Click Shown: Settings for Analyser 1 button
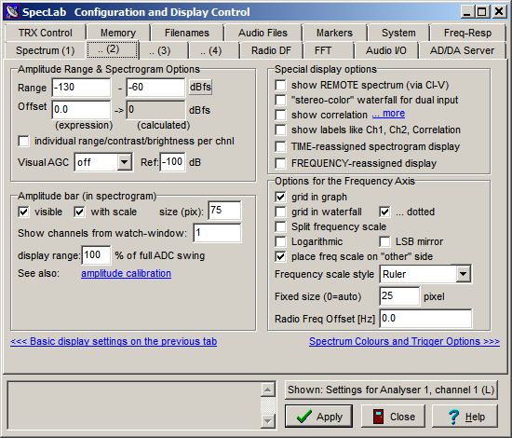Image resolution: width=512 pixels, height=438 pixels. click(x=391, y=390)
